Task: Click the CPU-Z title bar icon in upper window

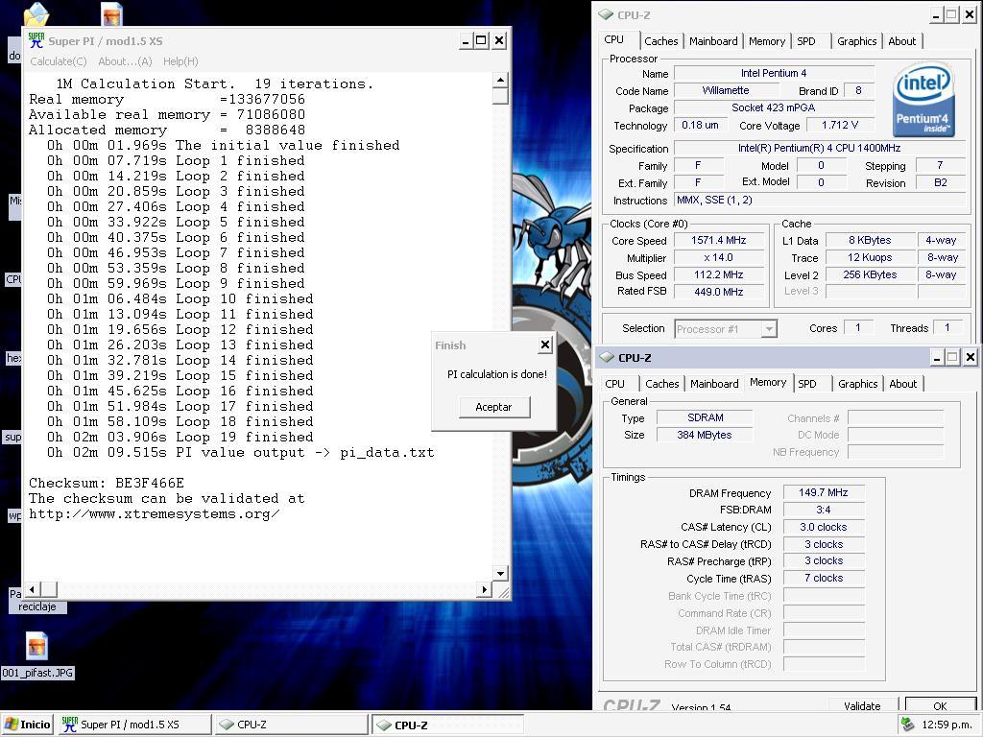Action: pyautogui.click(x=606, y=15)
